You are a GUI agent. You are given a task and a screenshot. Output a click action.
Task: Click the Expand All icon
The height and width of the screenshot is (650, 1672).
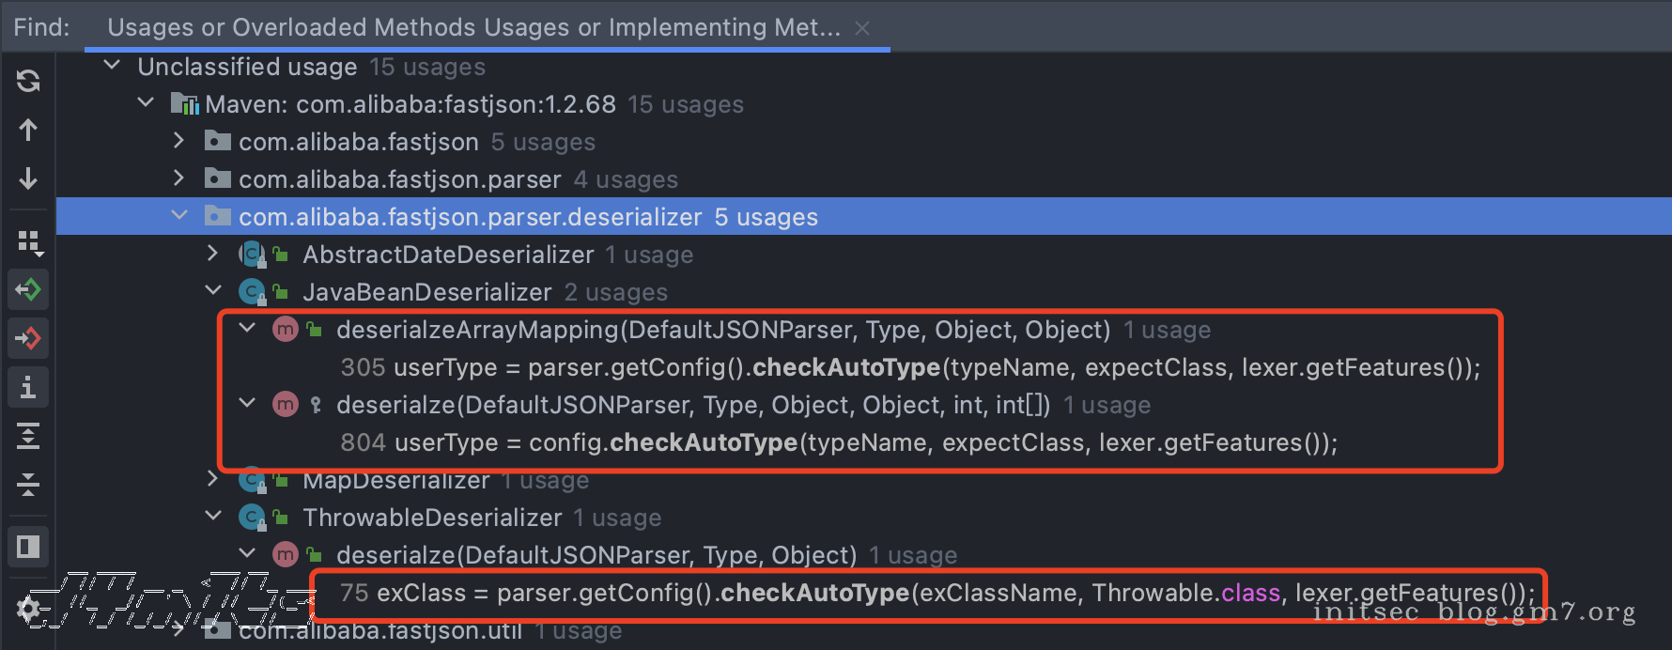(x=28, y=436)
